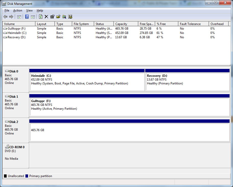This screenshot has height=187, width=233.
Task: Click the 'Unallocated' legend label
Action: (16, 176)
